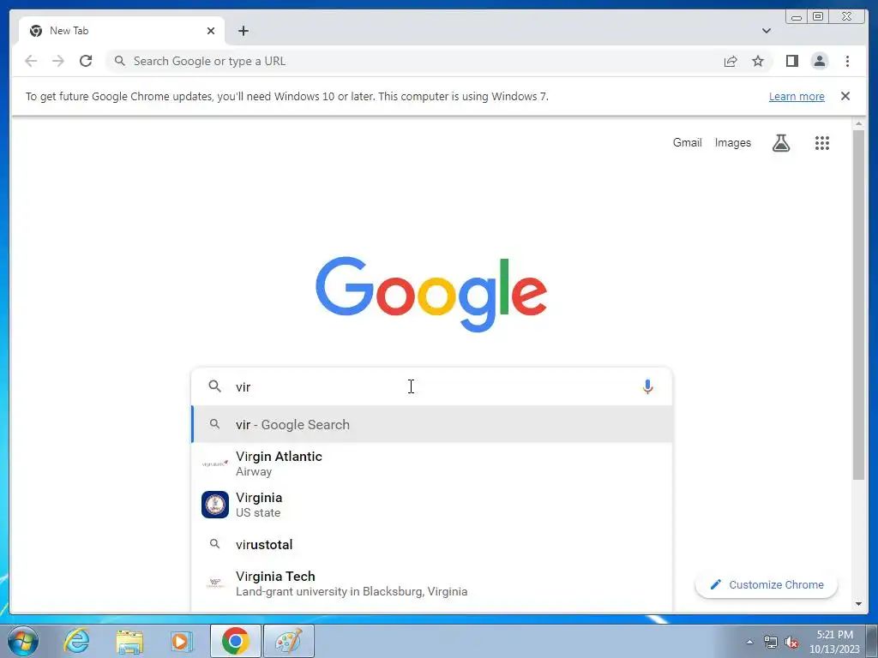
Task: Open the Learn more link
Action: click(797, 96)
